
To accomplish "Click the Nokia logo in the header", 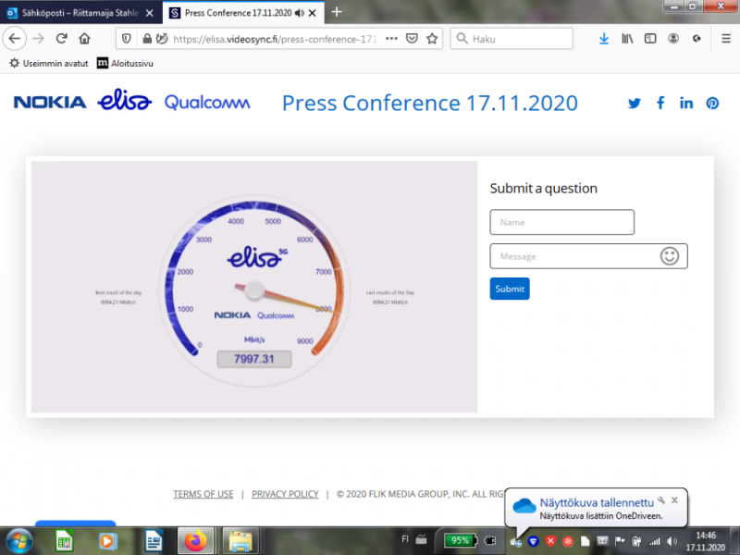I will pyautogui.click(x=50, y=102).
